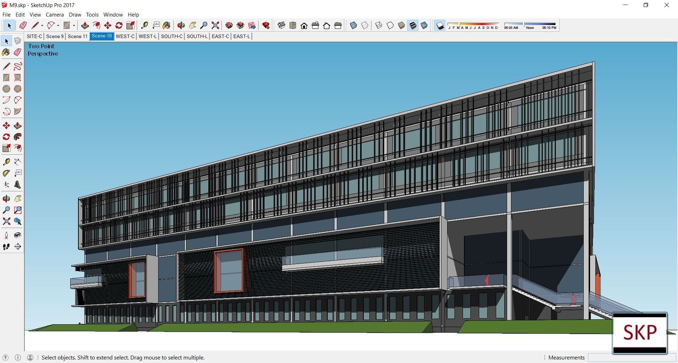
Task: Choose the Follow Me tool in left toolbar
Action: [x=18, y=137]
